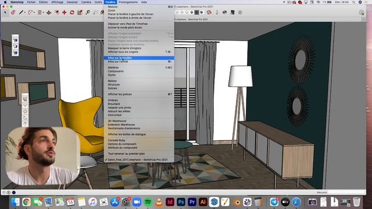The height and width of the screenshot is (209, 372).
Task: Open the Caméra menu
Action: 86,2
